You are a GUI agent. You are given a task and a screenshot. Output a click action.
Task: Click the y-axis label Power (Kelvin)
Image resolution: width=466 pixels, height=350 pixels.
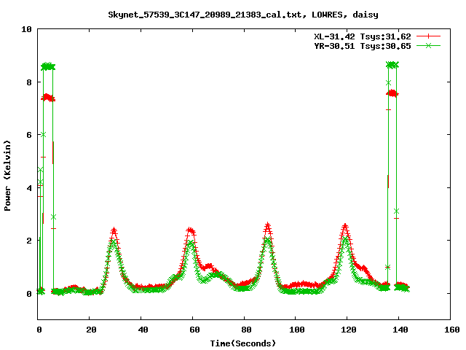click(7, 176)
